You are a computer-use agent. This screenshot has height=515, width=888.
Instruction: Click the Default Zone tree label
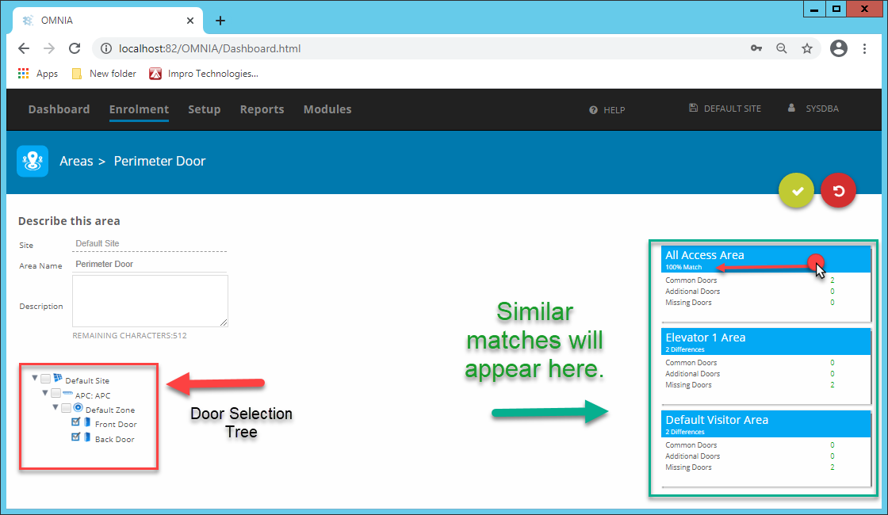[110, 410]
